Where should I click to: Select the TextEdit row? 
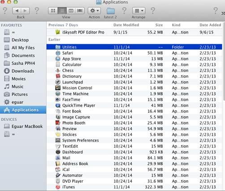click(x=134, y=146)
